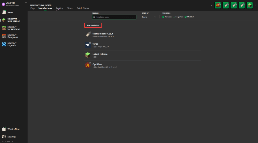The width and height of the screenshot is (258, 143).
Task: Open the Sort By Name dropdown
Action: pos(149,17)
